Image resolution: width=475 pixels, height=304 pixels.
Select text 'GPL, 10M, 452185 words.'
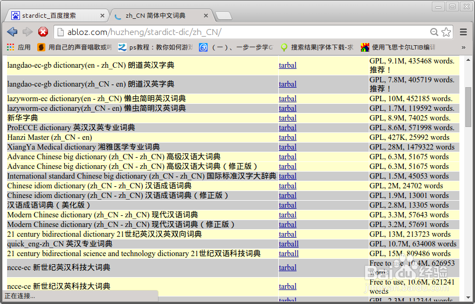[x=411, y=98]
